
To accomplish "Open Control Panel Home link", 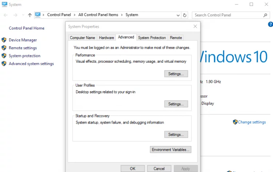I will (27, 28).
